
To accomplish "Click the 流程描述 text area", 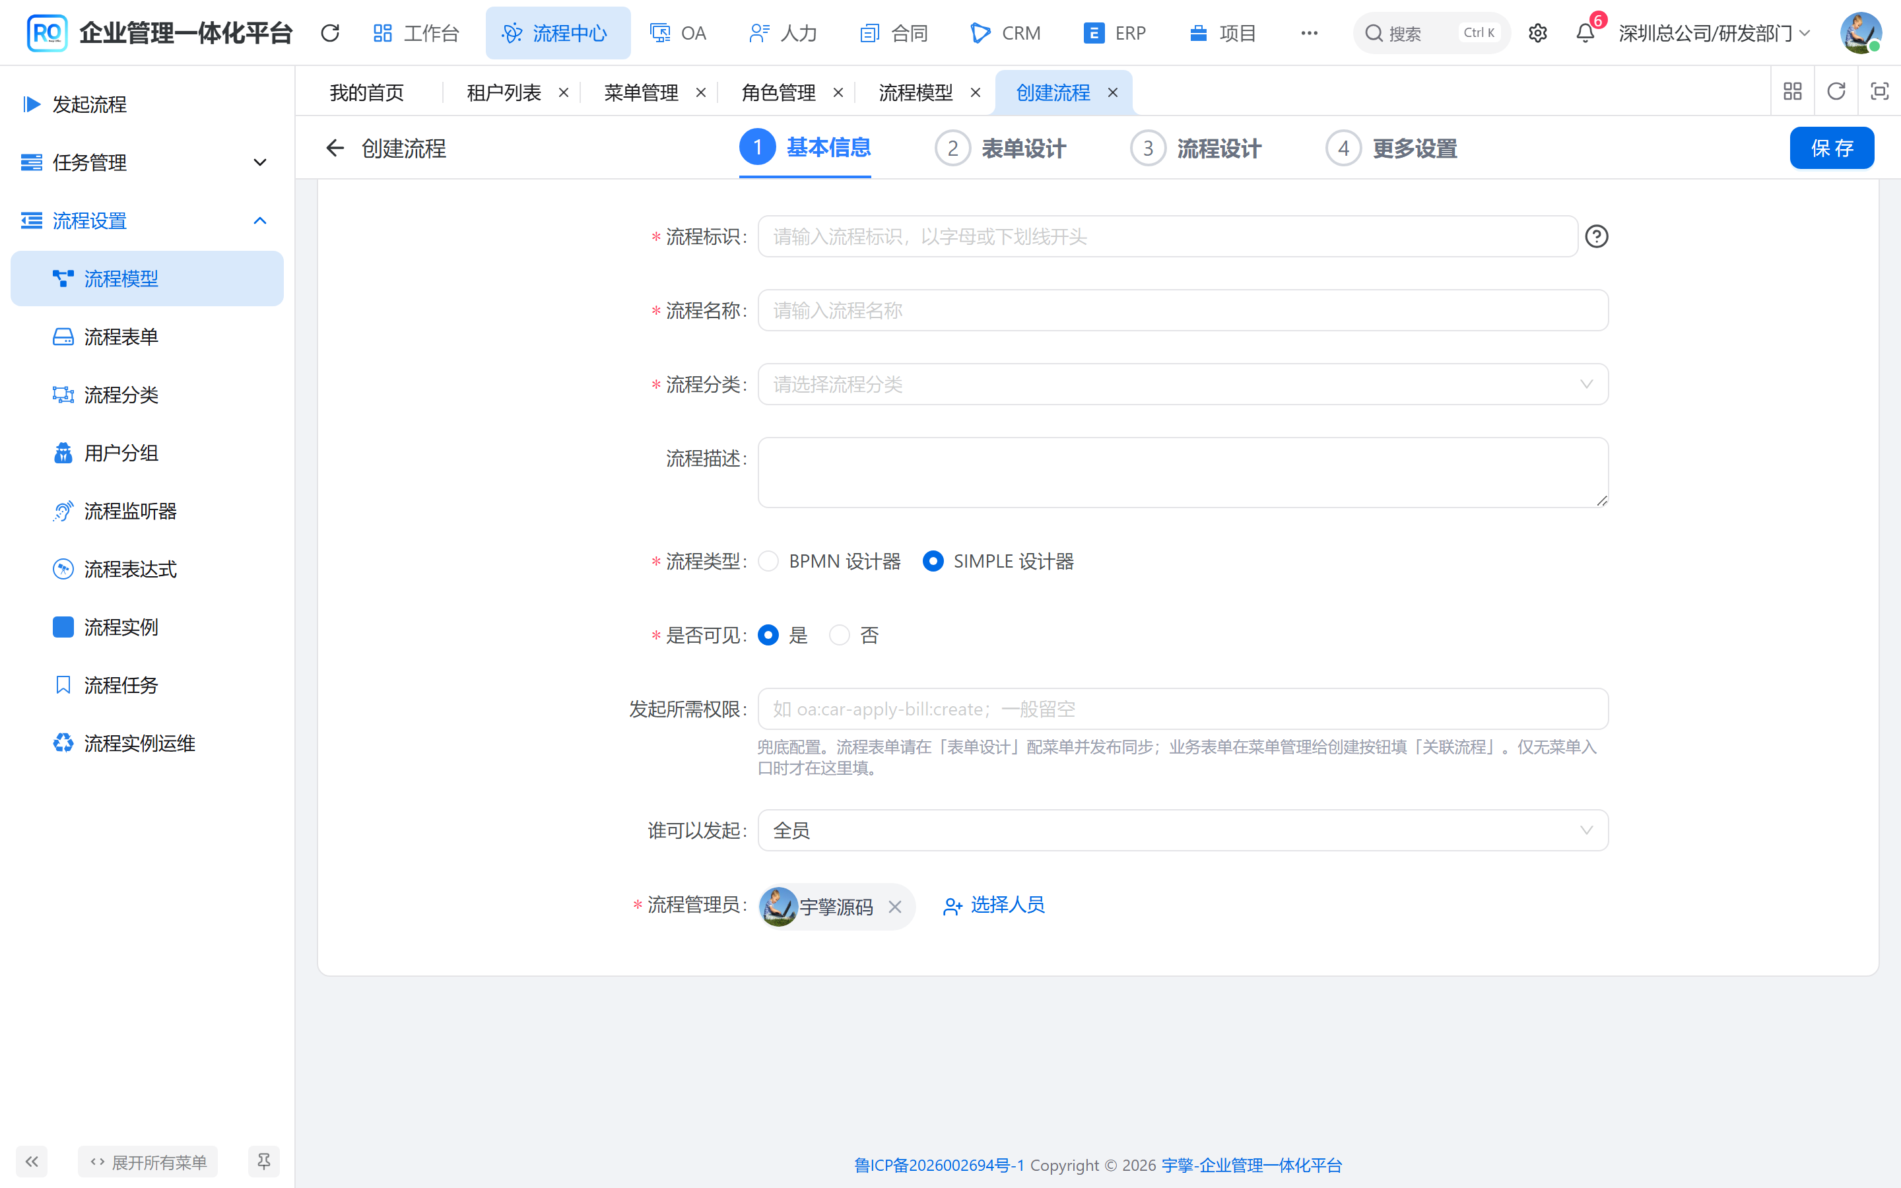I will (1183, 472).
